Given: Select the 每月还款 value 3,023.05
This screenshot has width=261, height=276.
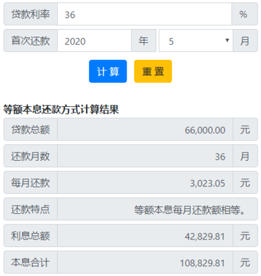Looking at the screenshot, I should (x=207, y=184).
